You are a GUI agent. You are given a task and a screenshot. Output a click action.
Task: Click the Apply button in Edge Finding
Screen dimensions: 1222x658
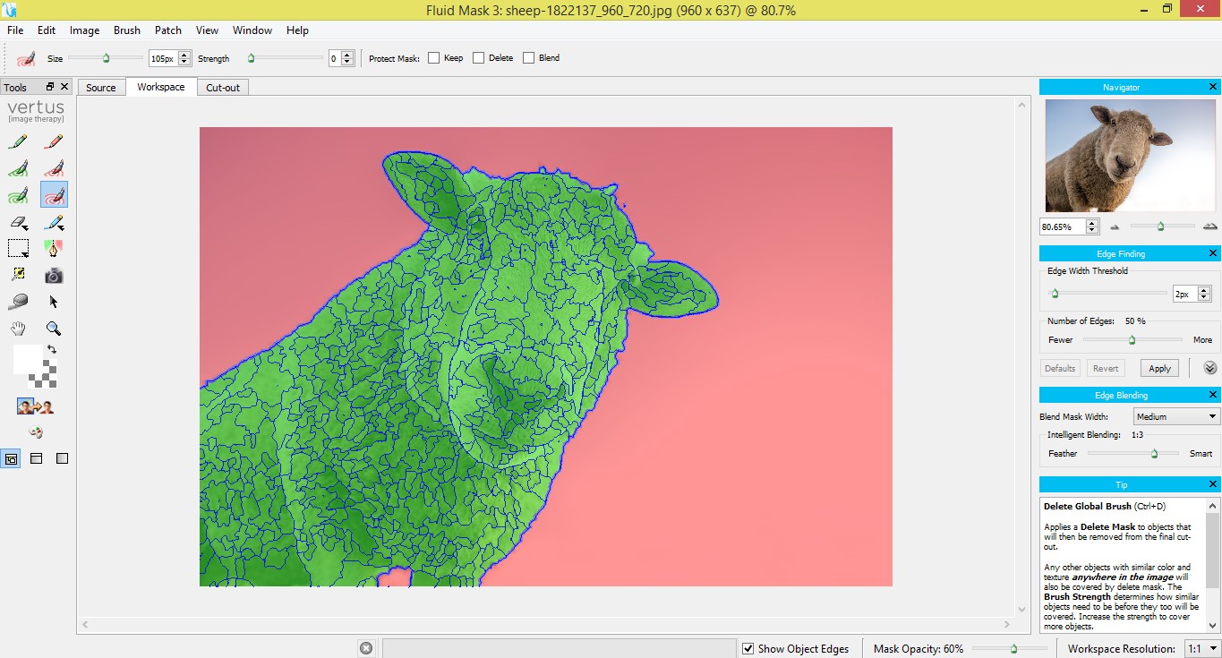(1159, 368)
